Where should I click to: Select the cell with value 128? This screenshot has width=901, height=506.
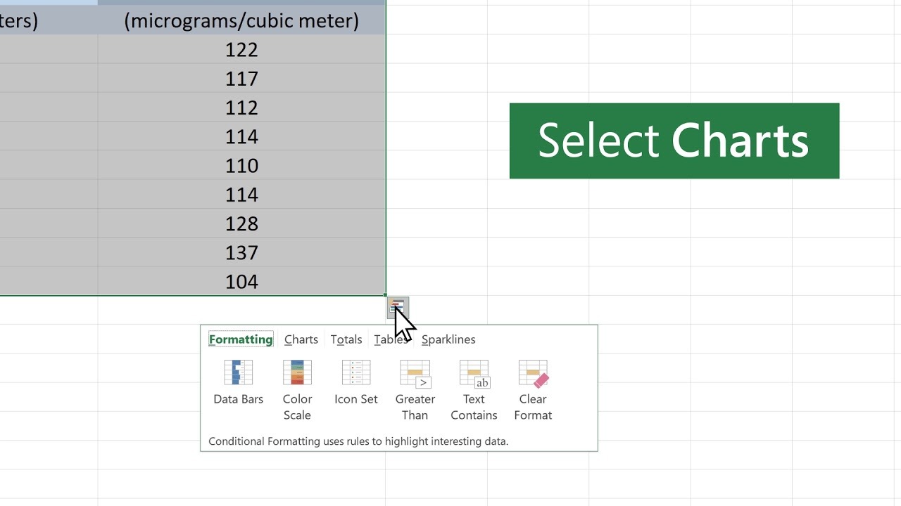point(241,223)
